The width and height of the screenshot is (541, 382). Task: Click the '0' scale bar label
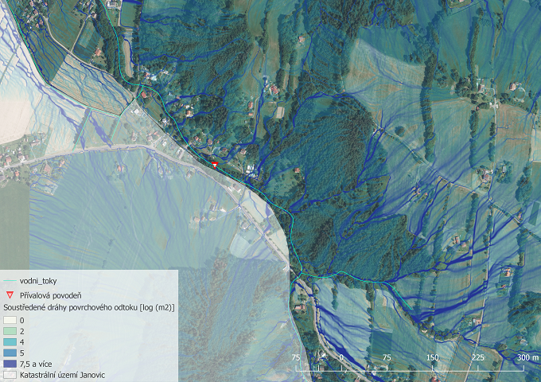point(341,357)
